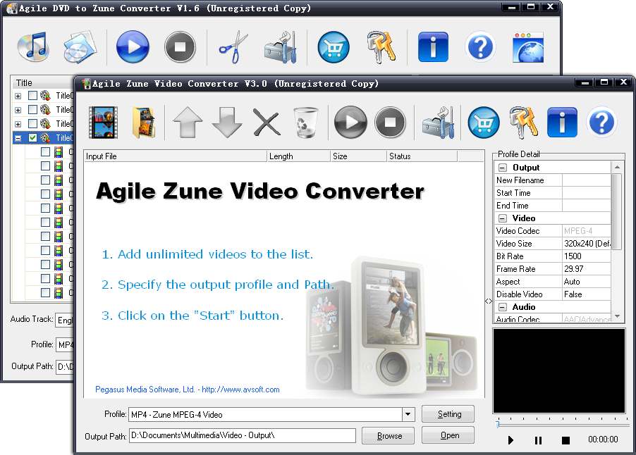Click the keys register icon in Video Converter
The height and width of the screenshot is (455, 636).
(523, 122)
